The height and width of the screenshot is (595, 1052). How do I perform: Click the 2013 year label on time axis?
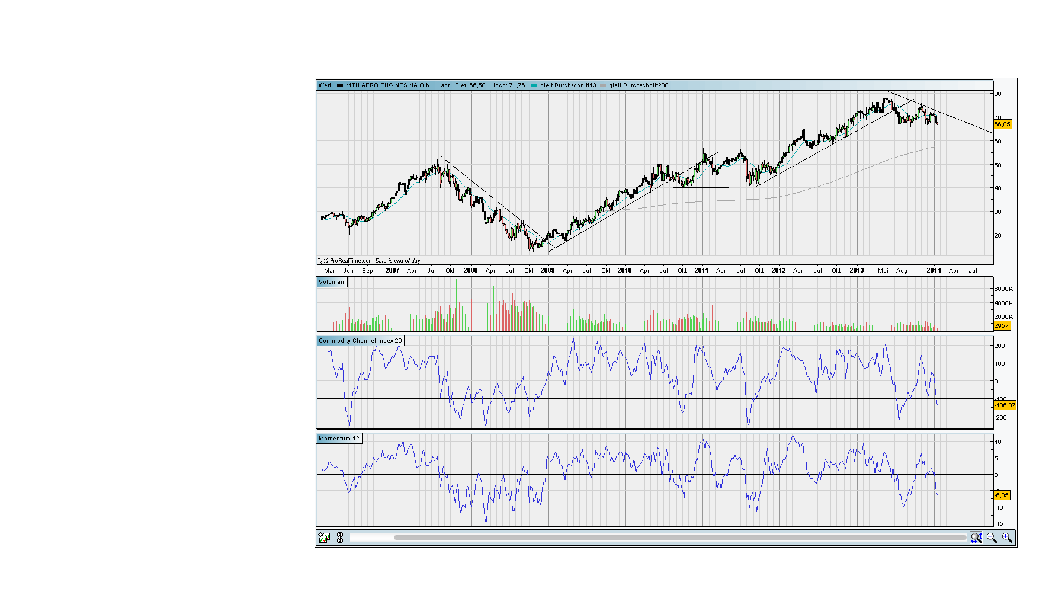point(857,271)
